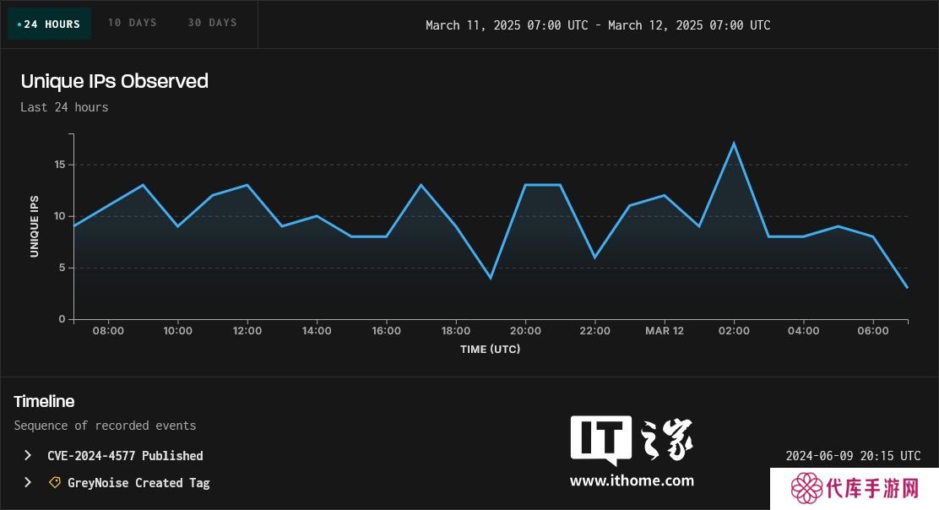939x510 pixels.
Task: Click the 04:00 x-axis label
Action: point(803,330)
